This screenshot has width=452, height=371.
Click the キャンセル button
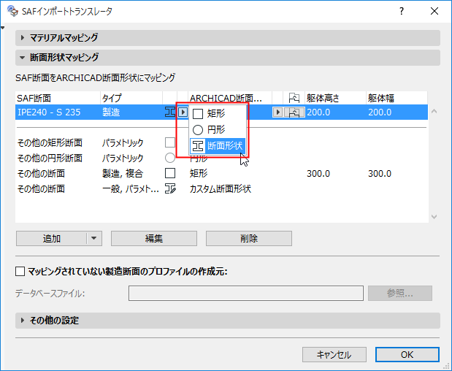point(334,354)
